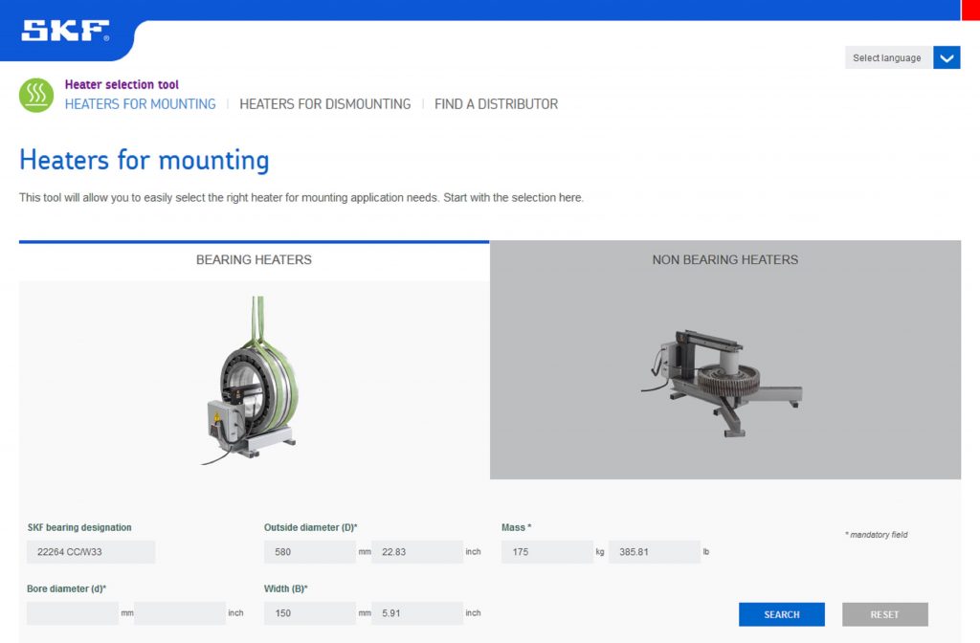
Task: Click the mass kg input field
Action: pyautogui.click(x=546, y=552)
